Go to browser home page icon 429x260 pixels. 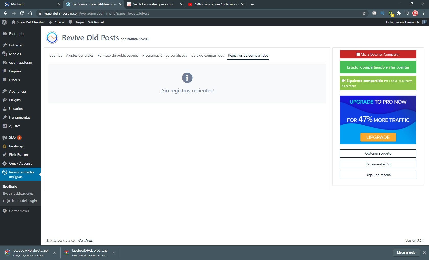coord(30,13)
